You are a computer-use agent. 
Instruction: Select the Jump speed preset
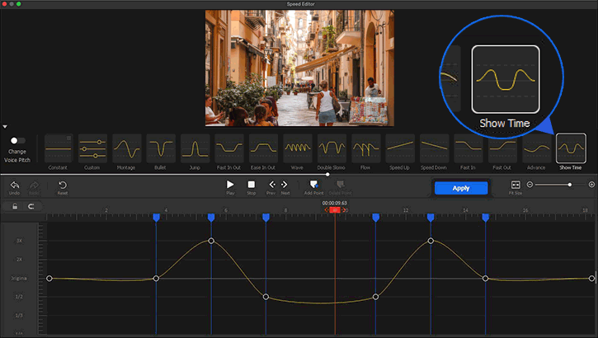coord(195,148)
